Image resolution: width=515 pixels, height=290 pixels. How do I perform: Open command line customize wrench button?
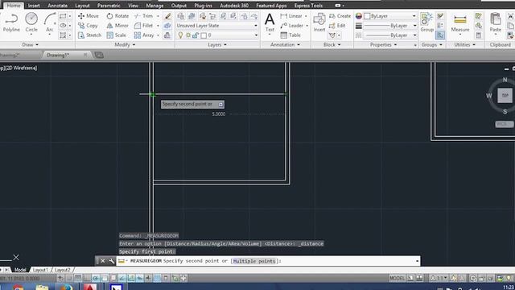point(111,261)
